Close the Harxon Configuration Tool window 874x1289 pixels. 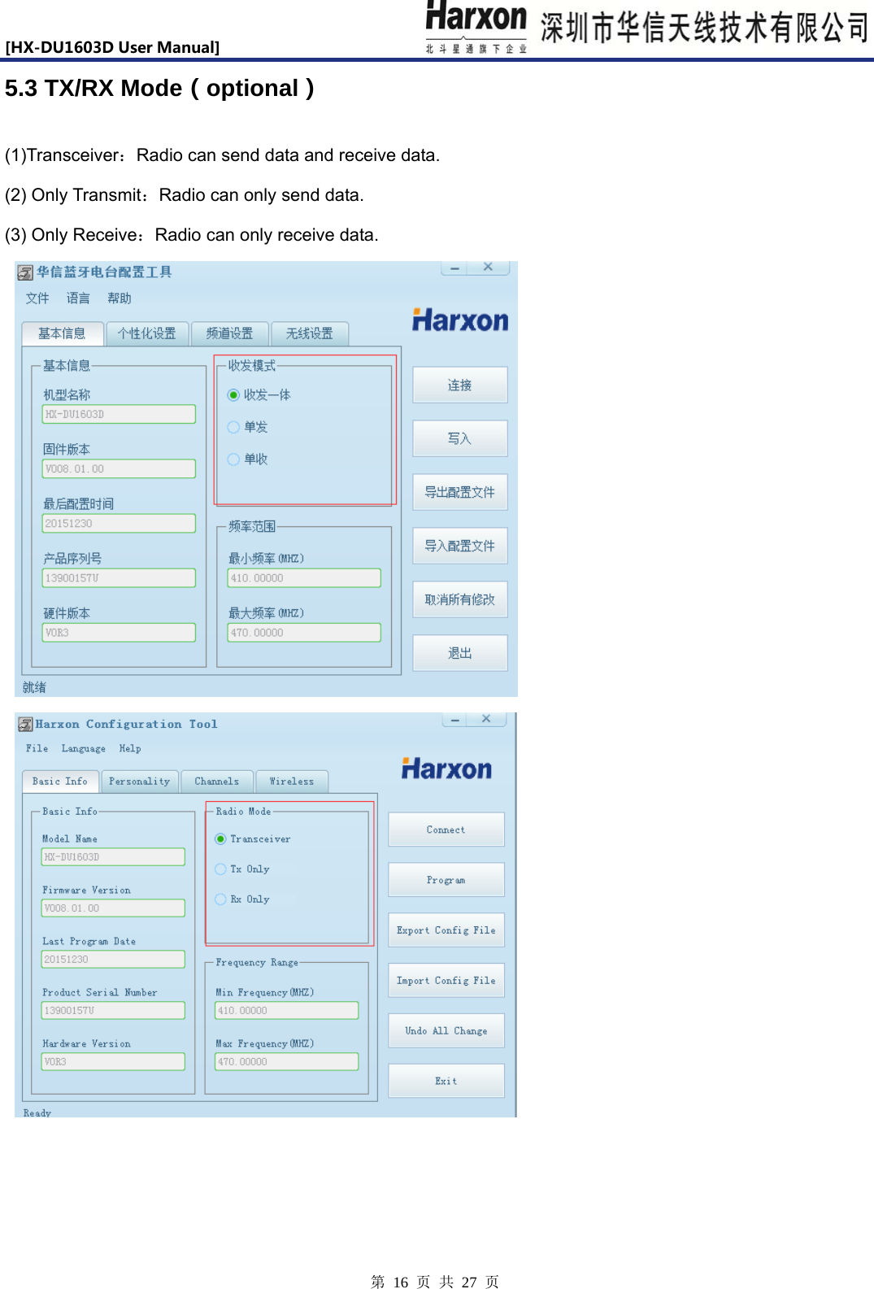click(486, 720)
